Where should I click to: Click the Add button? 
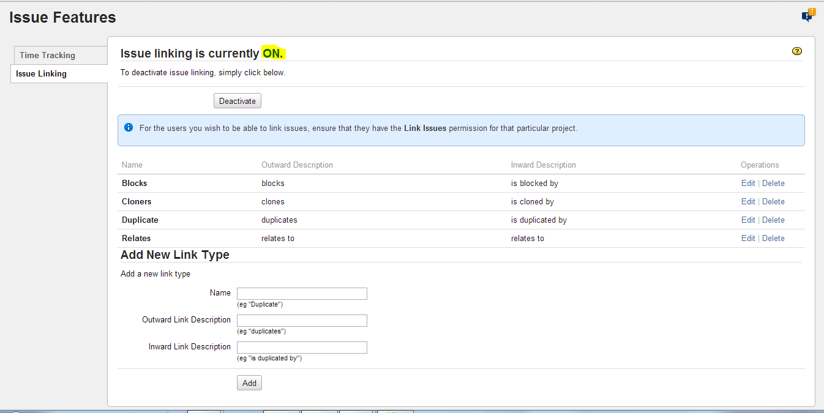pyautogui.click(x=249, y=383)
